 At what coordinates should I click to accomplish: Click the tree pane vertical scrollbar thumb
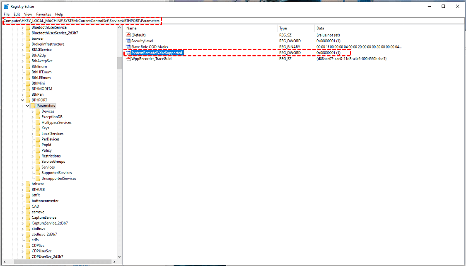pos(119,63)
